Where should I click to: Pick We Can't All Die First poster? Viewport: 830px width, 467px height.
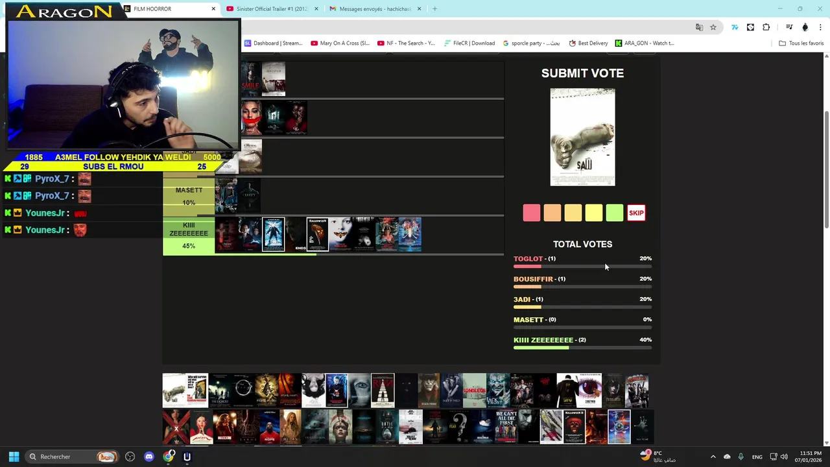(x=506, y=427)
